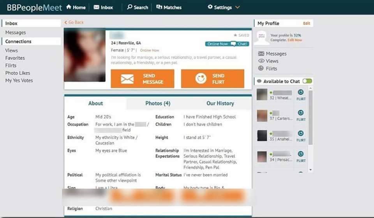Click the Edit link in My Profile

coord(307,23)
